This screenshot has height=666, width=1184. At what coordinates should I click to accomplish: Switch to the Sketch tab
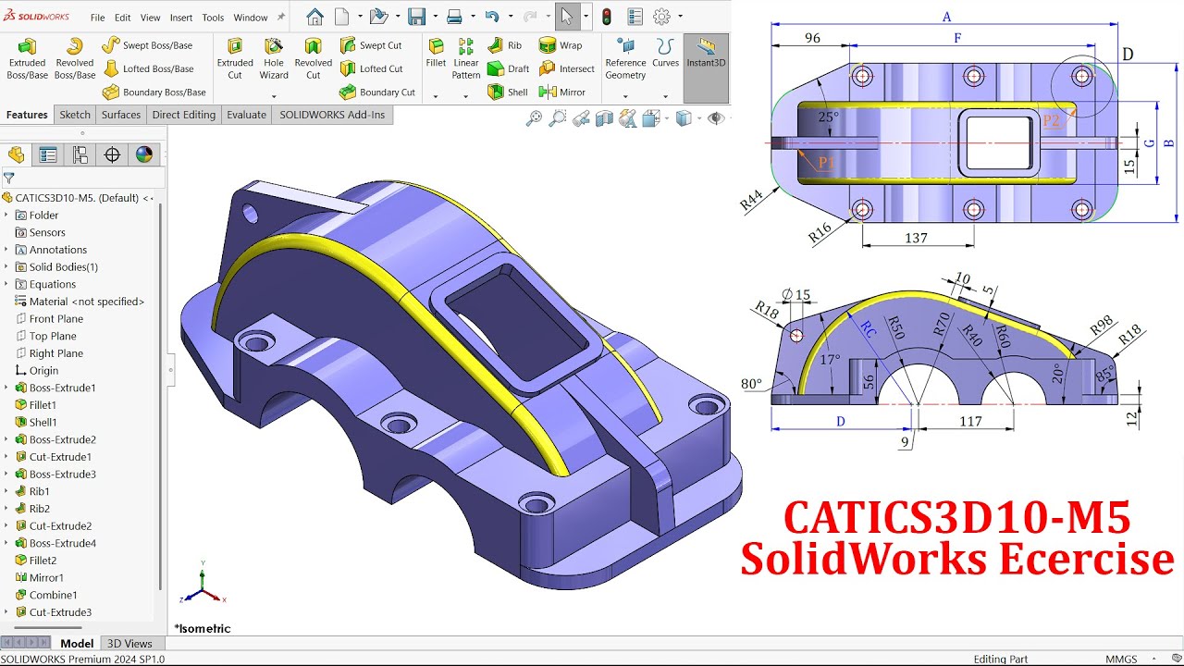(x=75, y=115)
